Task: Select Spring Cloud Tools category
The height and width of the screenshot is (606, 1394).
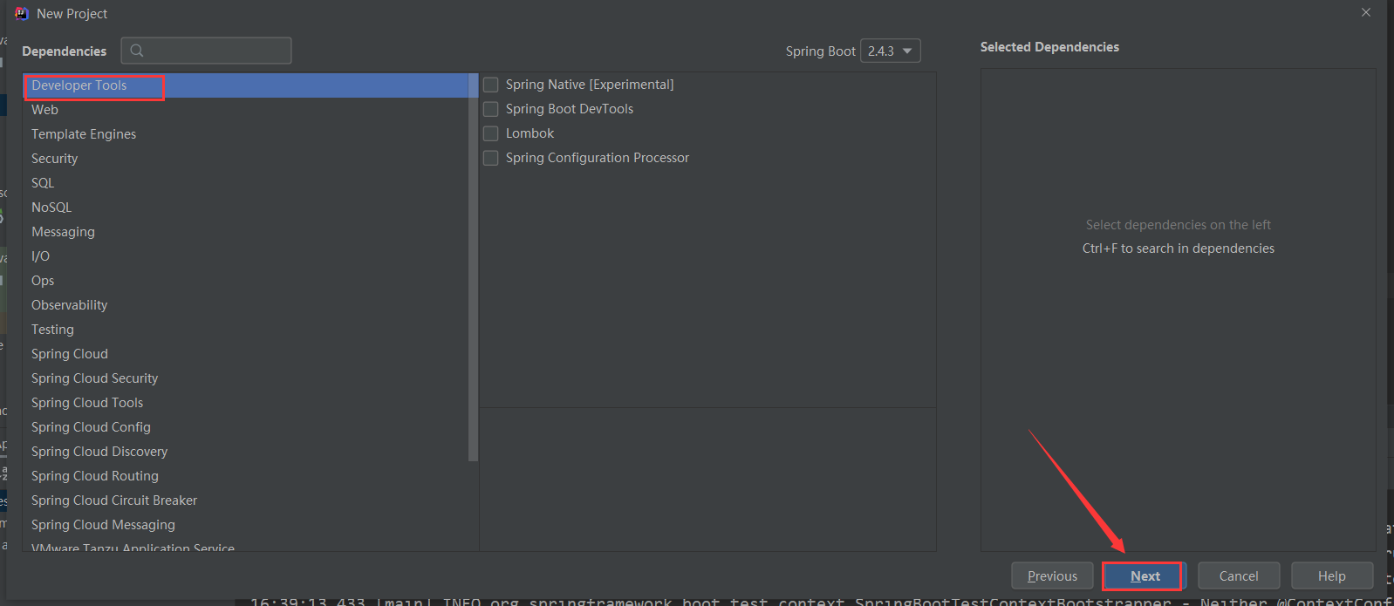Action: pos(245,403)
